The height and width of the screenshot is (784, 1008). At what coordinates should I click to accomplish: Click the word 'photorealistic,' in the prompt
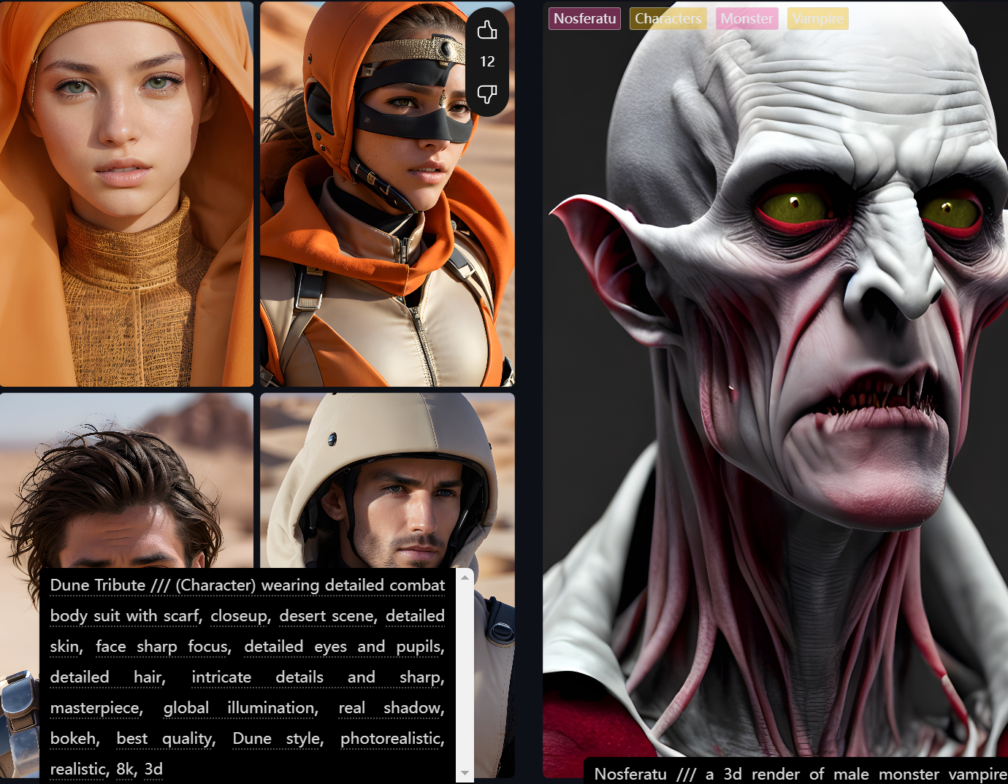pos(392,739)
